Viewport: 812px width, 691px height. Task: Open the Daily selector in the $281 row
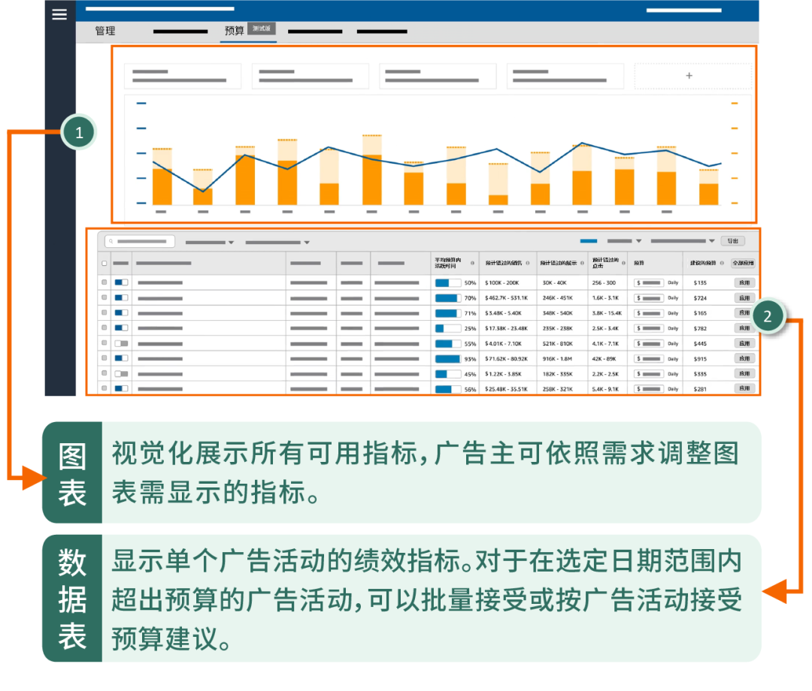(673, 389)
